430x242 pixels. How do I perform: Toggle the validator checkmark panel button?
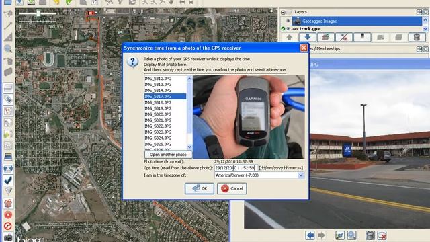[8, 180]
